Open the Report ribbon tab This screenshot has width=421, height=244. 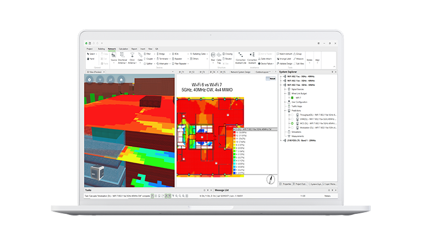(x=134, y=49)
